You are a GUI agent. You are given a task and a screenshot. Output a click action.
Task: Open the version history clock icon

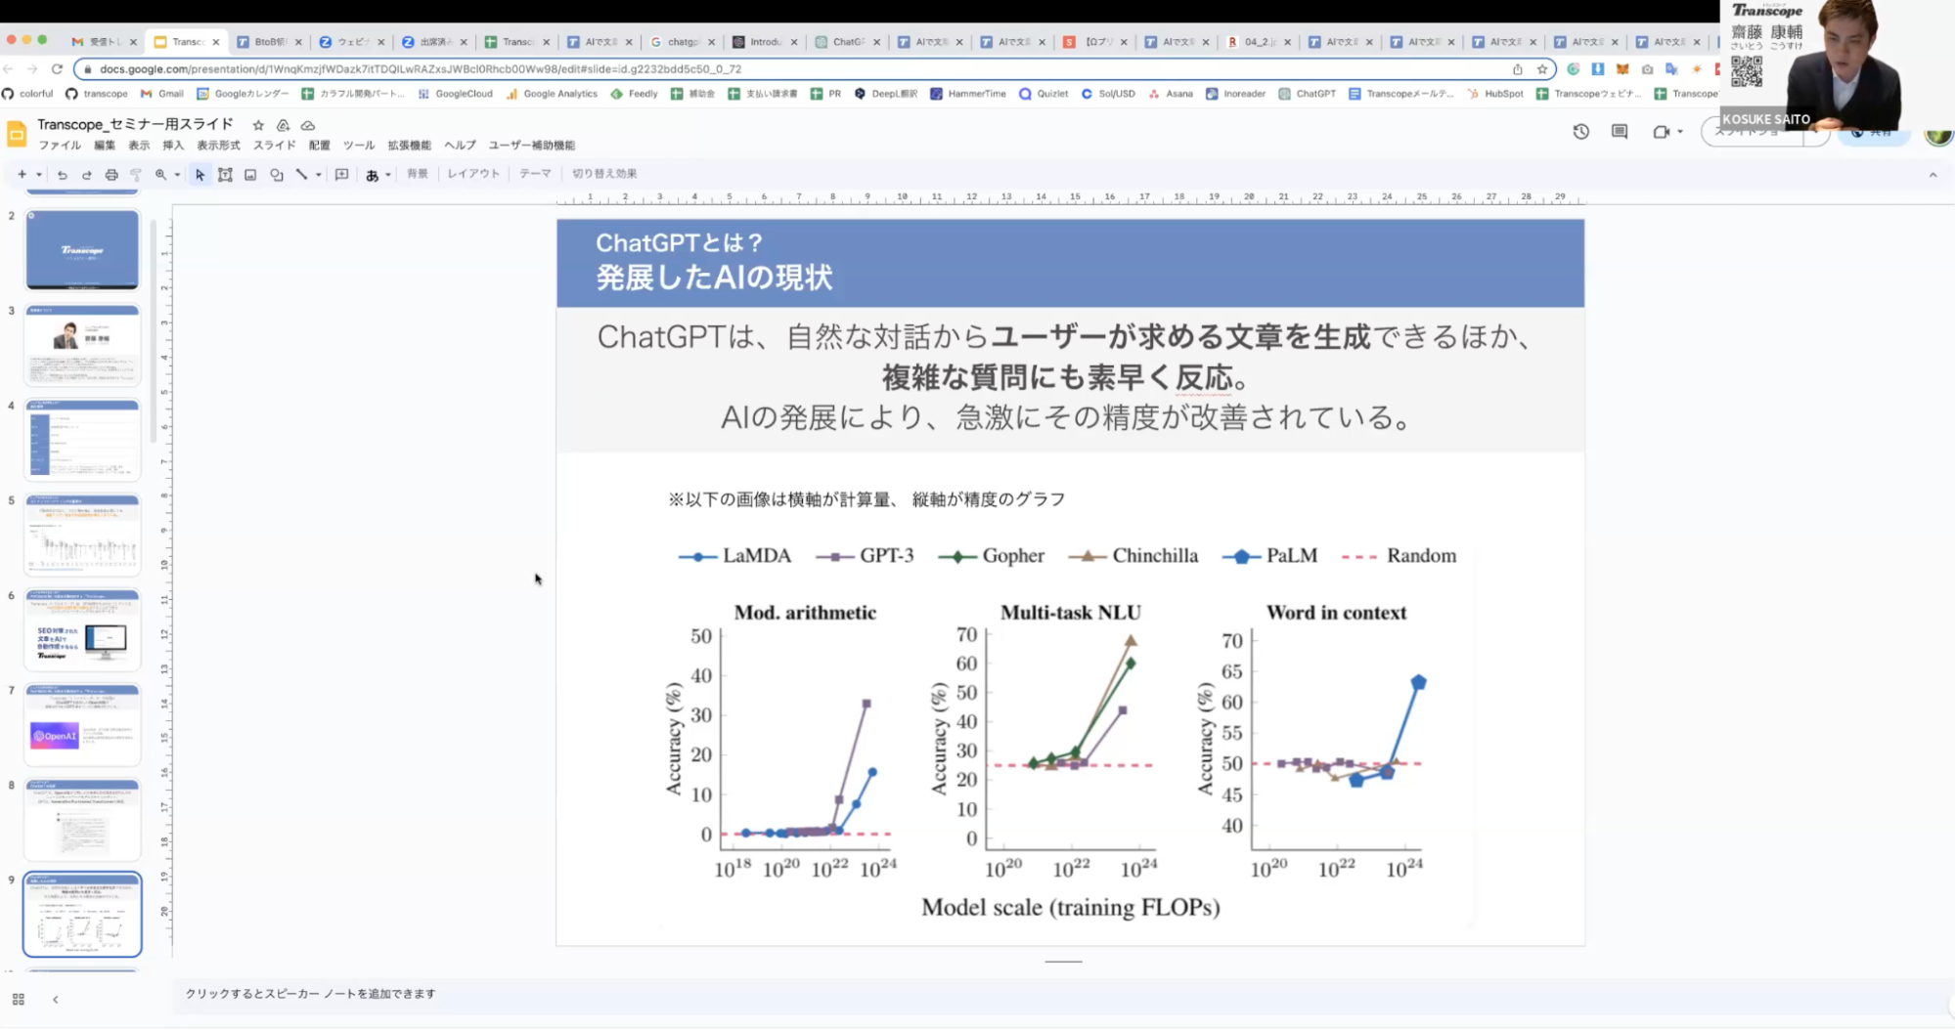coord(1581,130)
